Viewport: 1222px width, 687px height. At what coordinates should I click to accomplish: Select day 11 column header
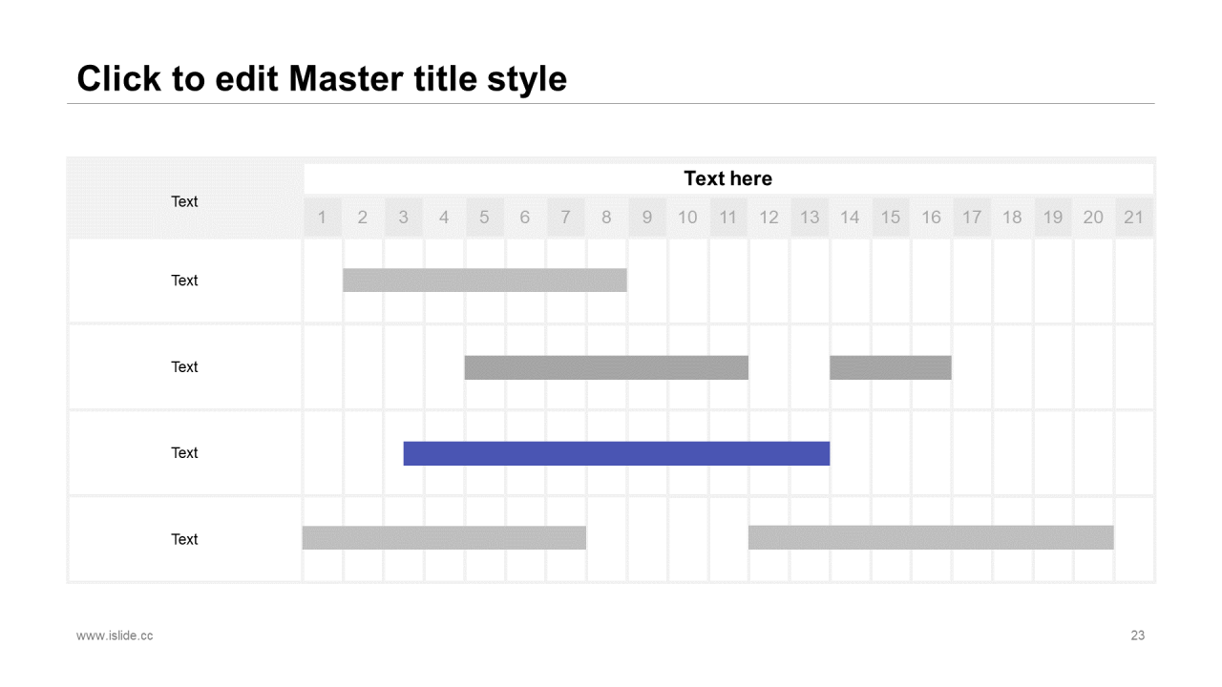[x=728, y=218]
